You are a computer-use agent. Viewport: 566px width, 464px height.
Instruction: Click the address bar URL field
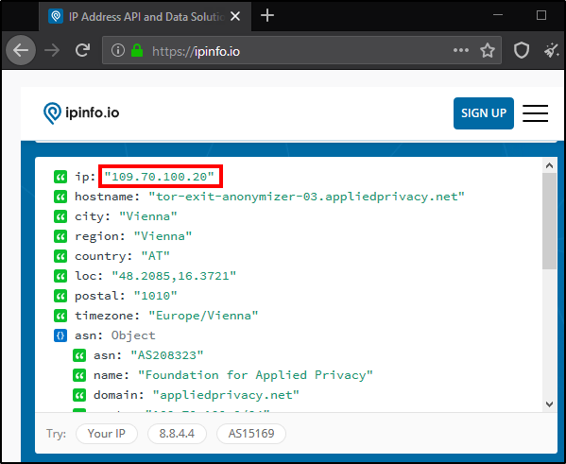point(301,50)
